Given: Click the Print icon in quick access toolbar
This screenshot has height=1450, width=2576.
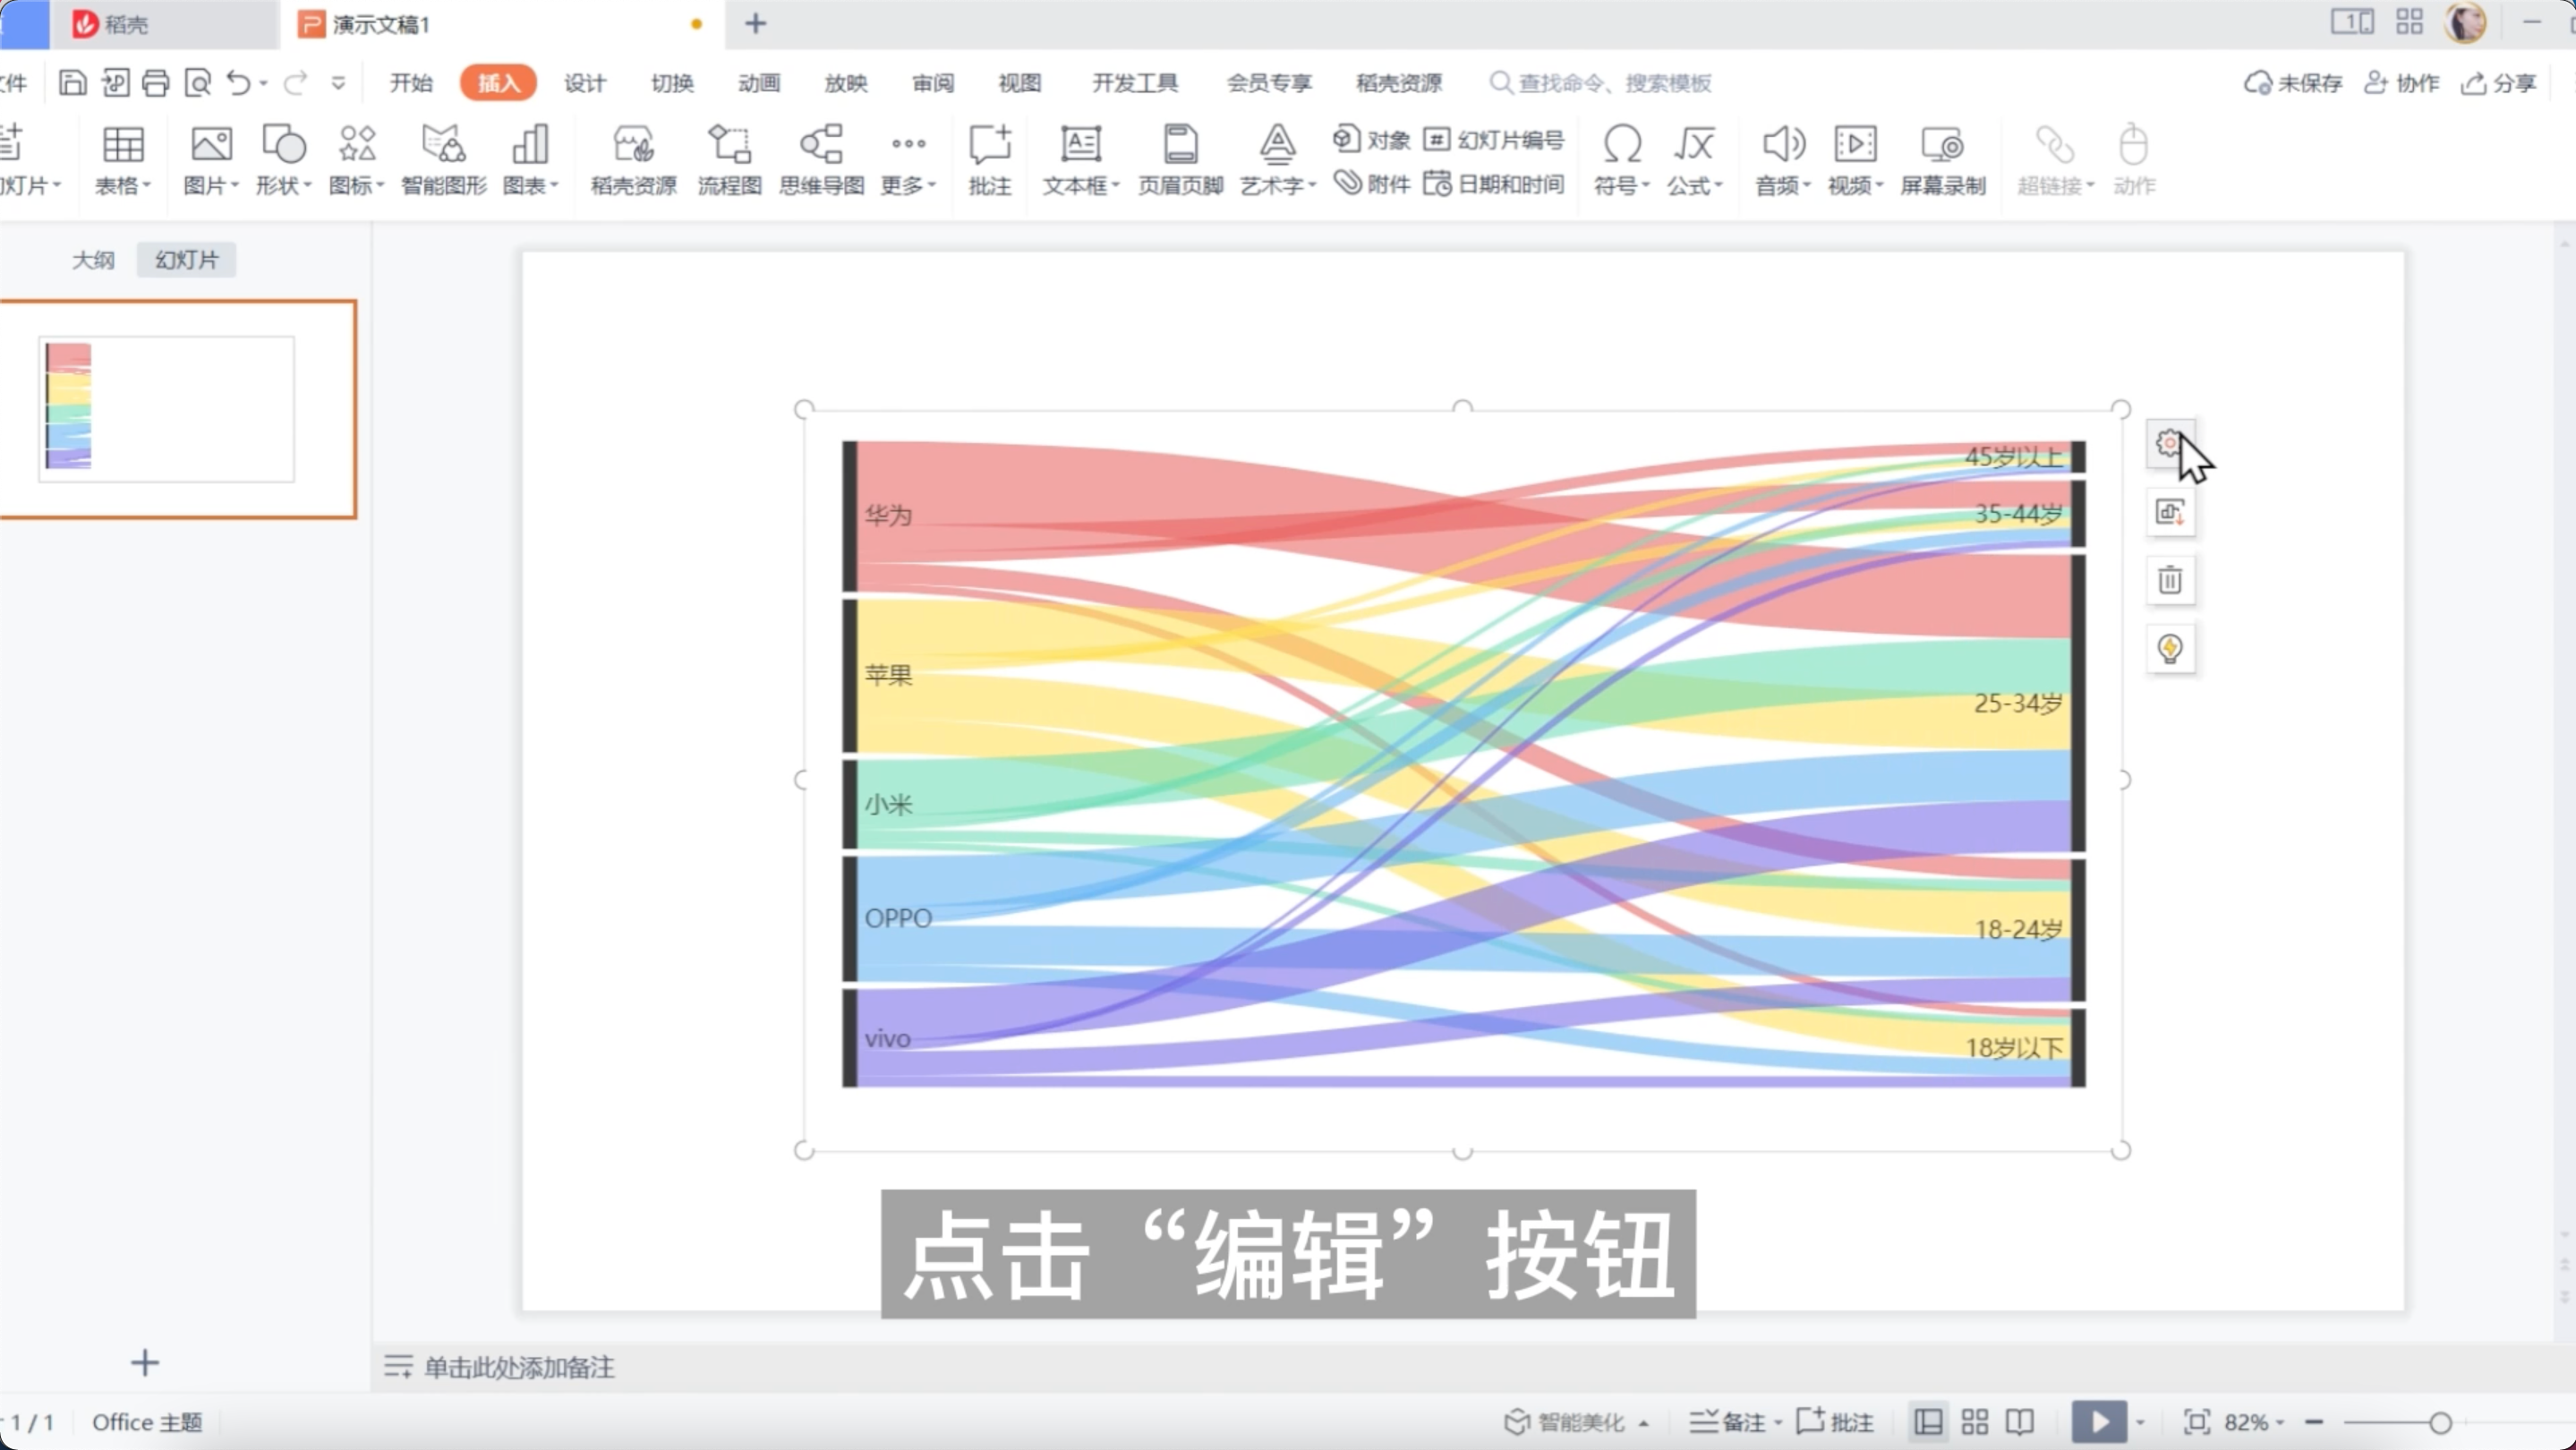Looking at the screenshot, I should [x=156, y=82].
